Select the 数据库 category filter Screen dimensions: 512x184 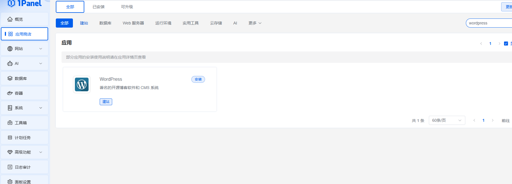coord(105,23)
